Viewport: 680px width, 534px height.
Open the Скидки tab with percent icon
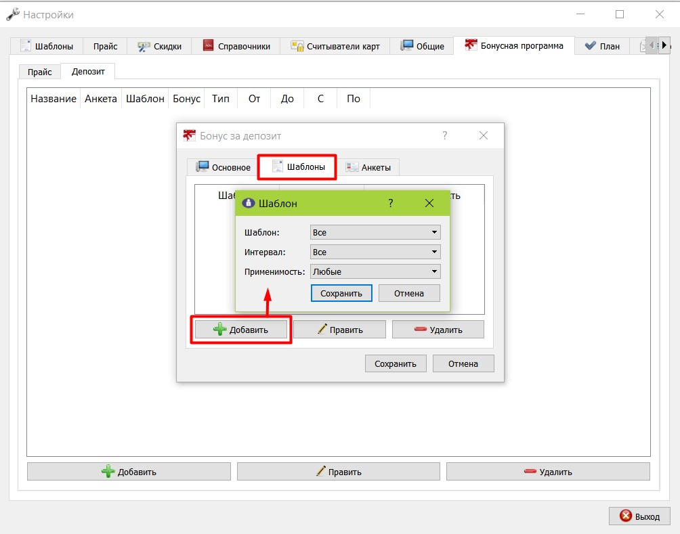(x=159, y=47)
